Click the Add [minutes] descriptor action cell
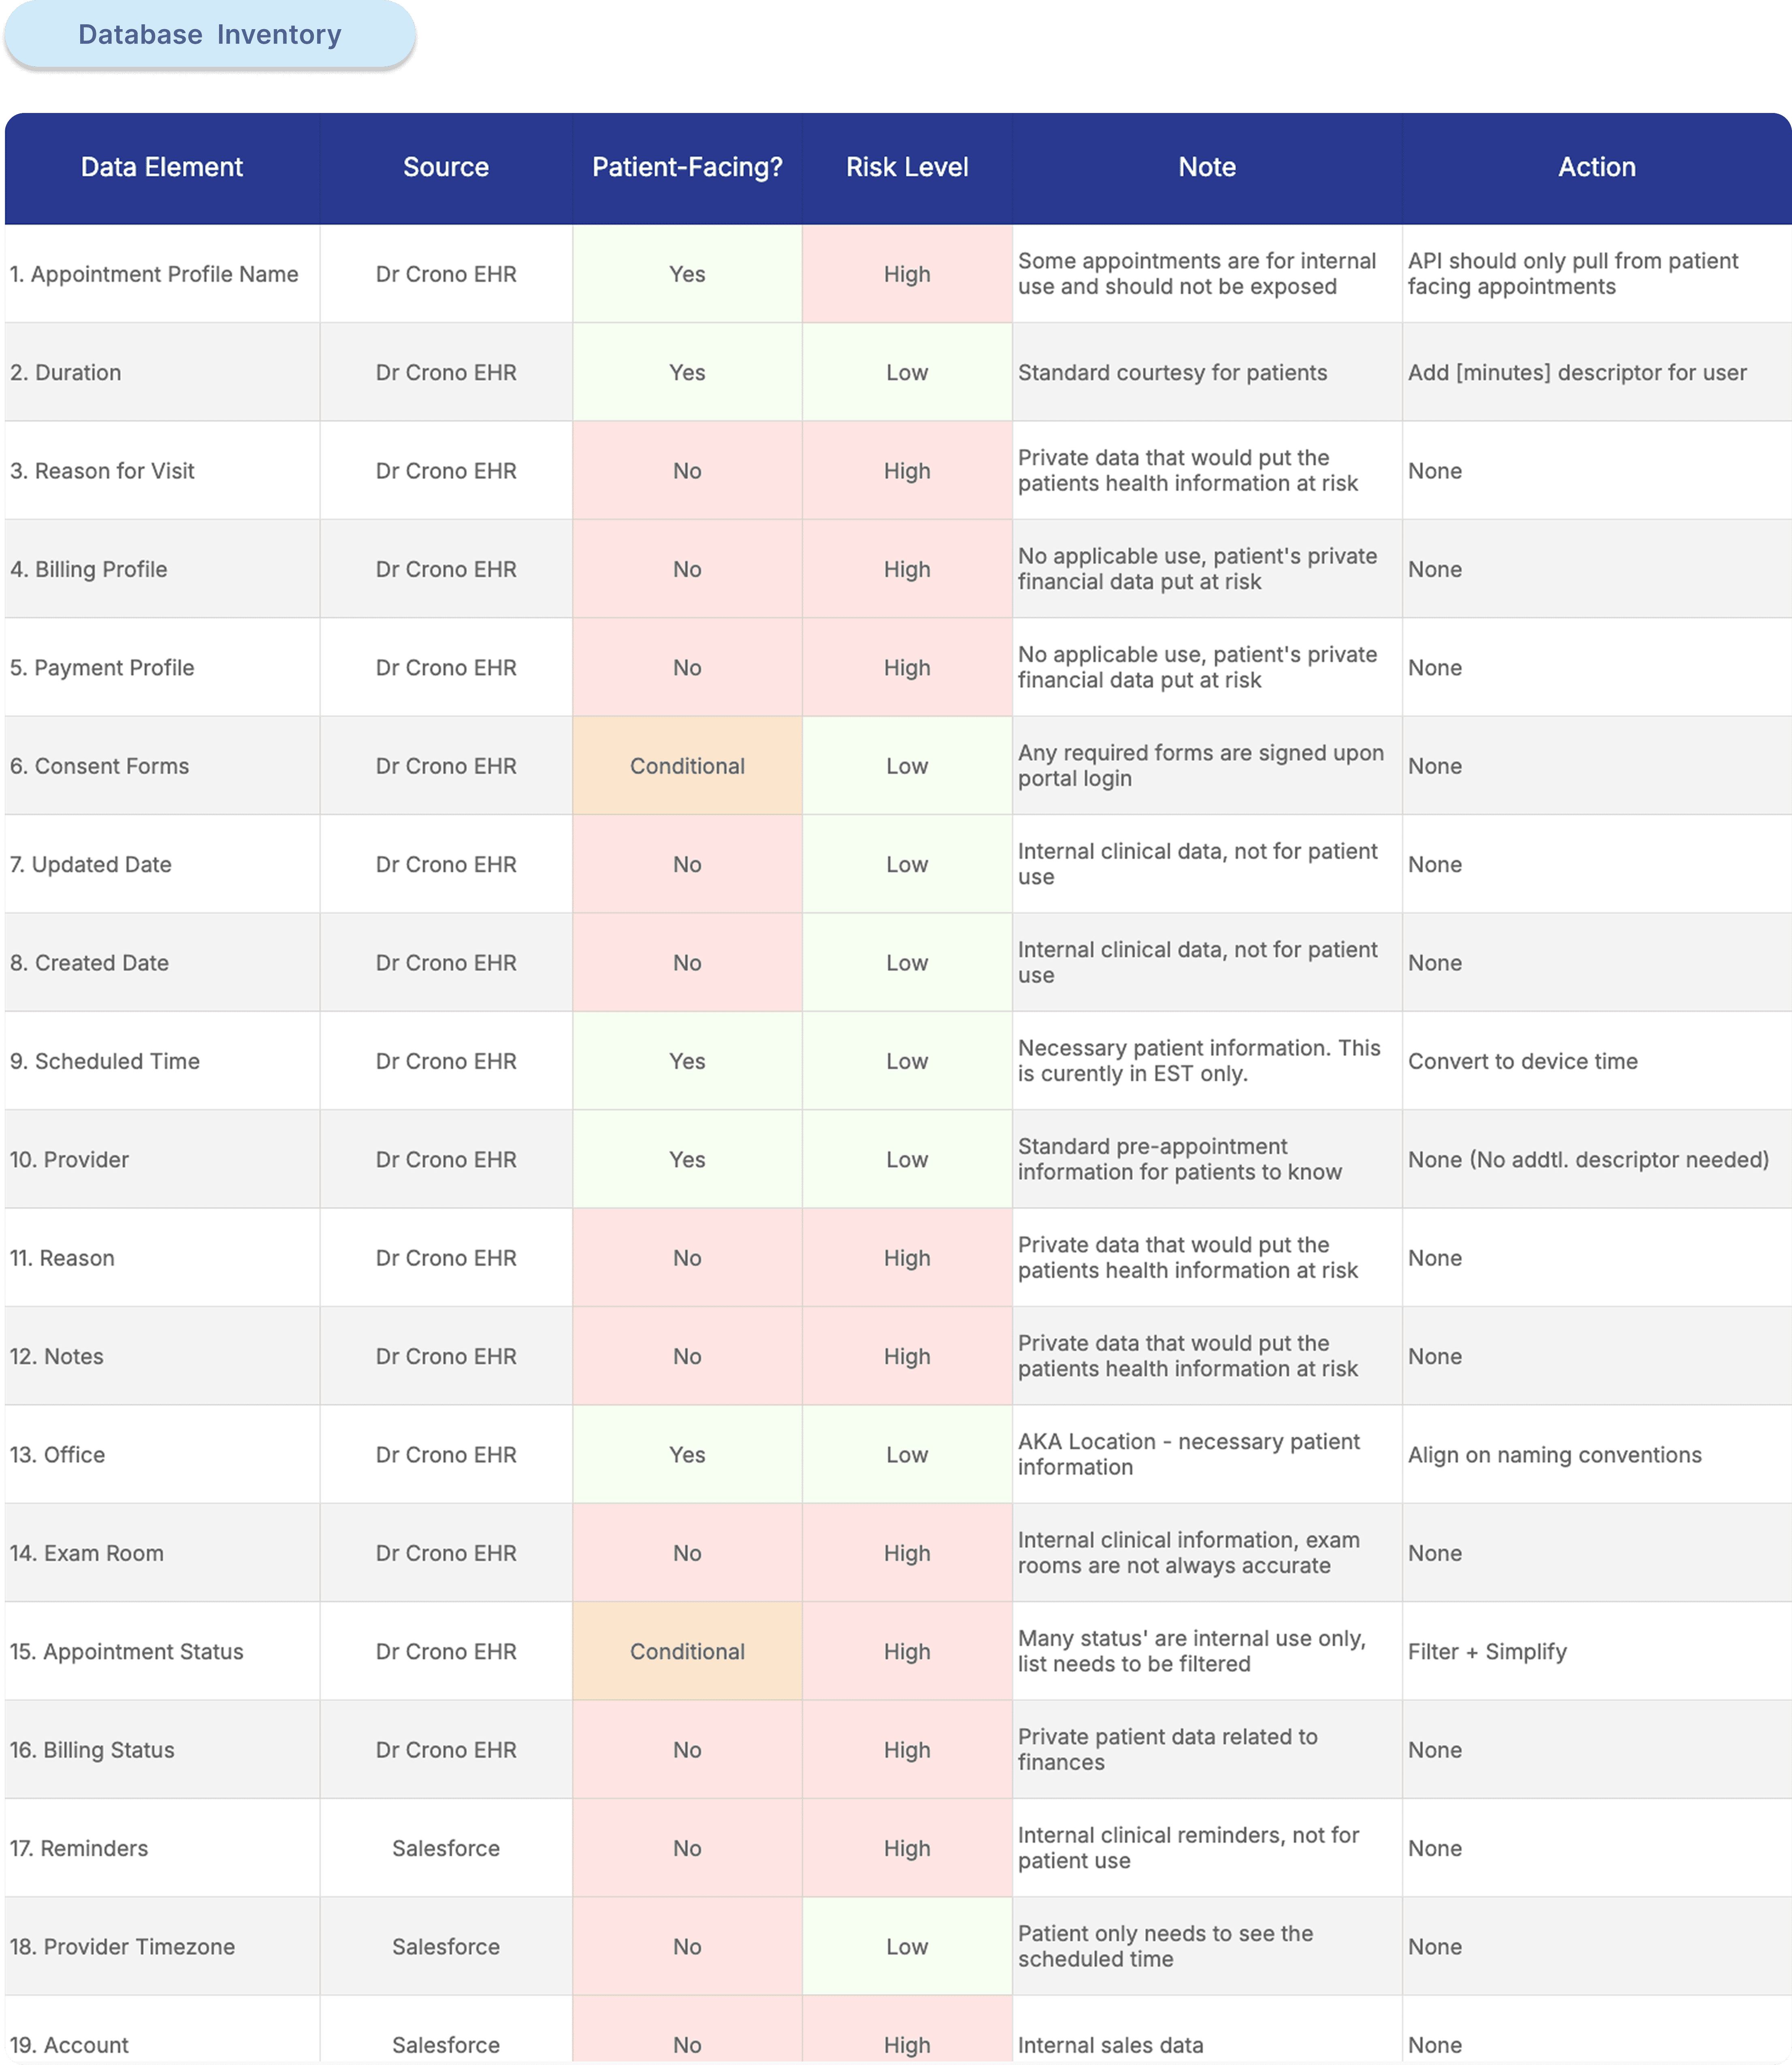 1576,372
